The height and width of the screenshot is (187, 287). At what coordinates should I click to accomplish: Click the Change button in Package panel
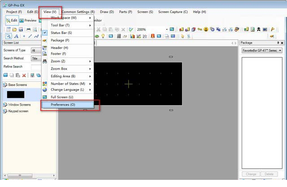click(x=251, y=174)
